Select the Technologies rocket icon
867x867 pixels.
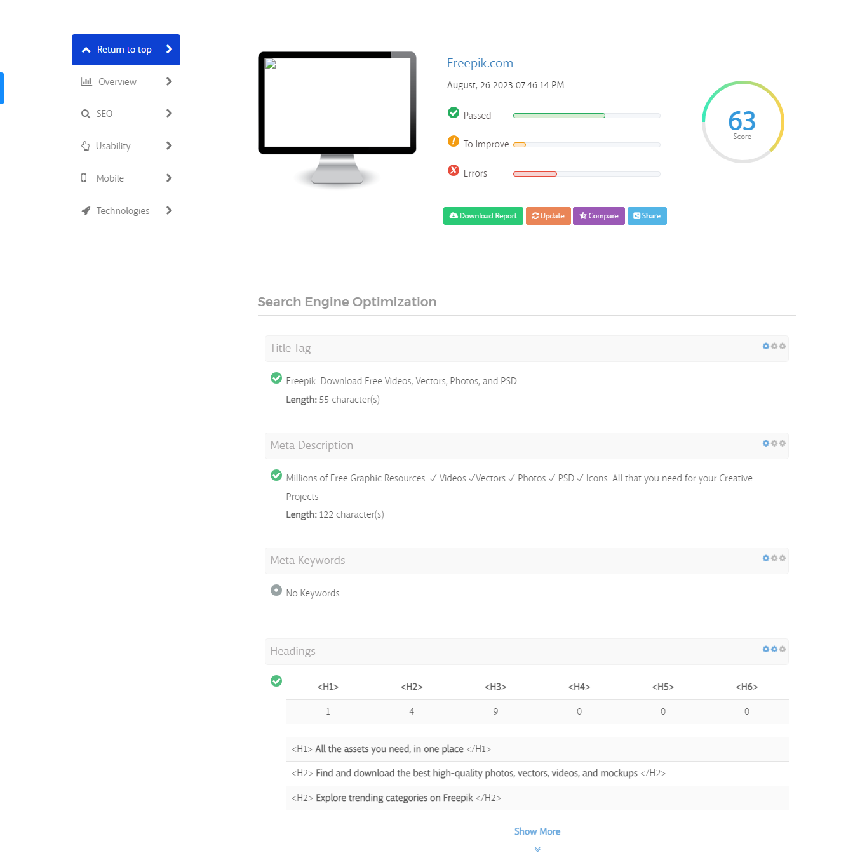86,210
